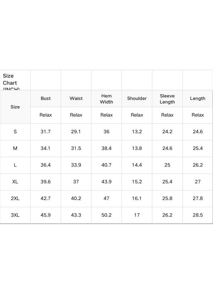Select the 3XL size row label

pos(15,215)
